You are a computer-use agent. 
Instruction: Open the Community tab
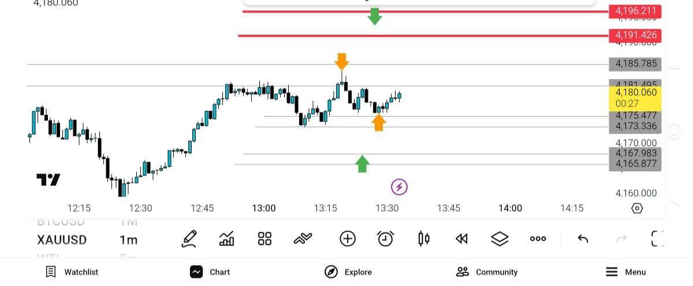[x=486, y=272]
